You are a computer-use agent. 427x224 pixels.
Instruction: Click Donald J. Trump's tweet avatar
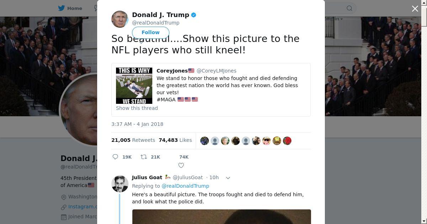pos(120,19)
